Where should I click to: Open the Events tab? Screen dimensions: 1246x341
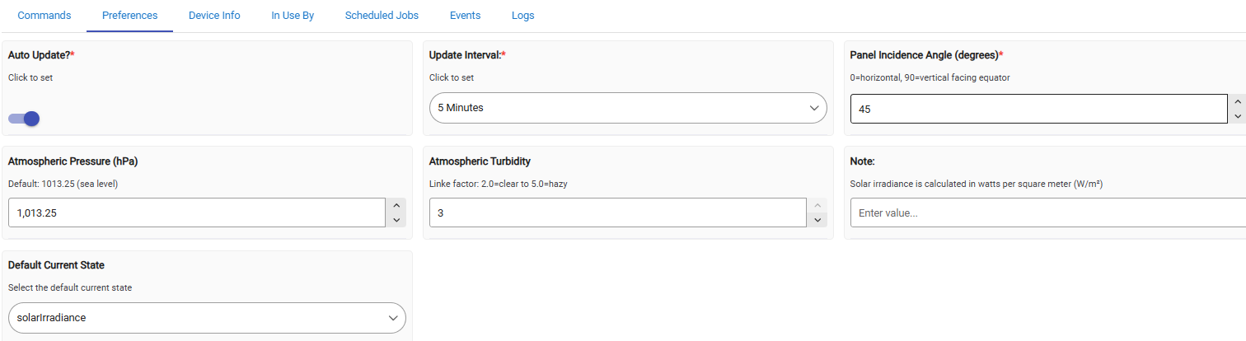(x=465, y=16)
